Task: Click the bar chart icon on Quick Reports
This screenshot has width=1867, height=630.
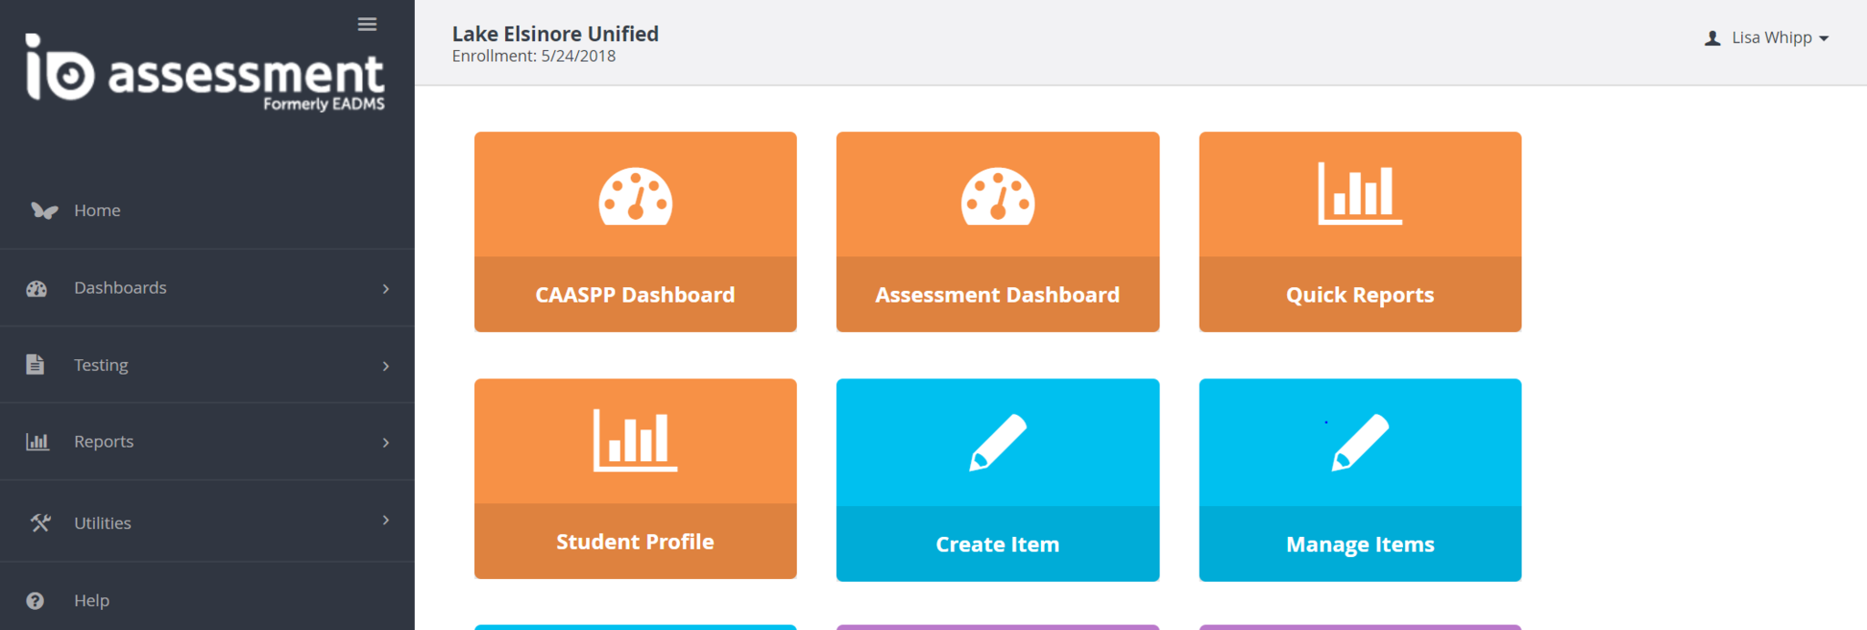Action: (x=1359, y=193)
